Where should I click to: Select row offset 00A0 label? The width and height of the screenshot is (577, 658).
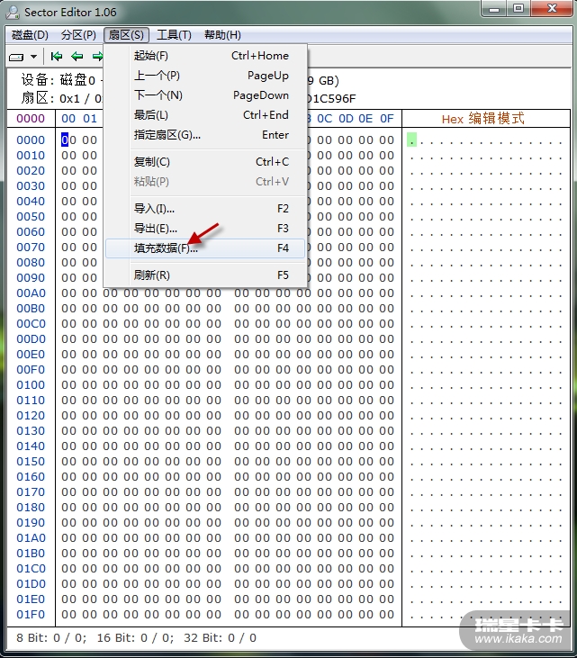click(31, 293)
